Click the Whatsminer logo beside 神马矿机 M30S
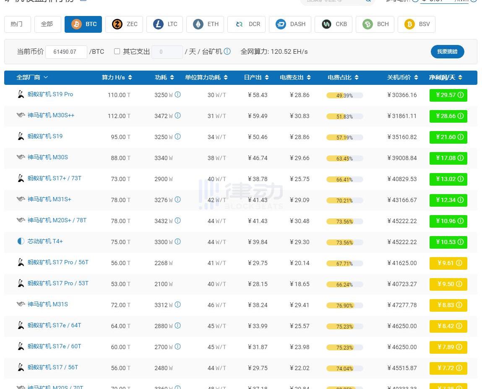 (21, 157)
